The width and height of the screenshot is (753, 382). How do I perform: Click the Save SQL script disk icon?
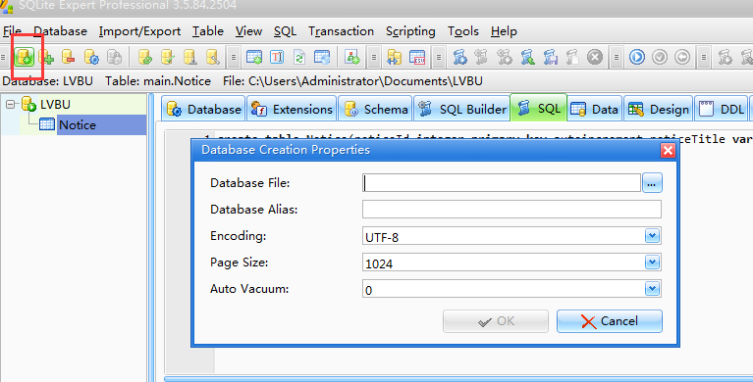pyautogui.click(x=551, y=57)
